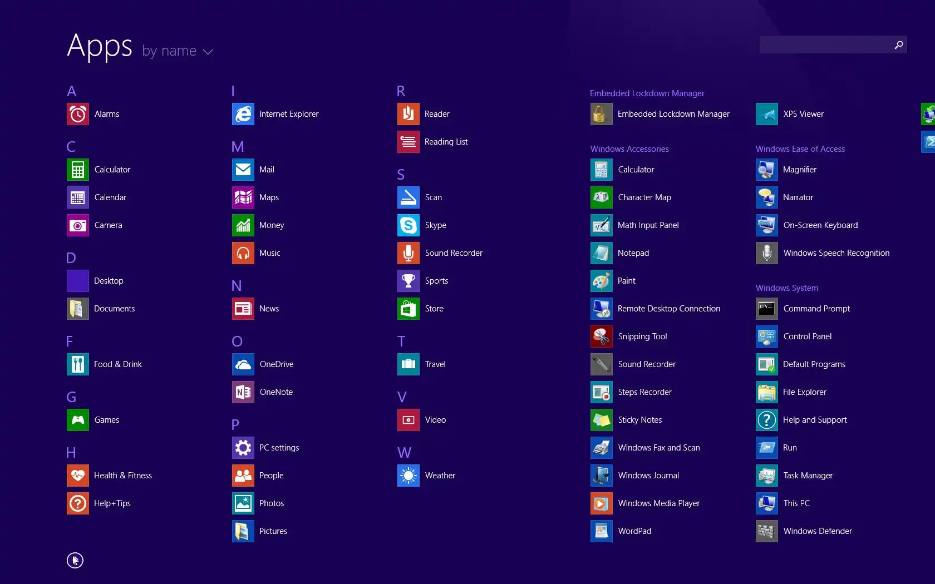Viewport: 935px width, 584px height.
Task: Click the 'Help and Support' label
Action: point(815,420)
